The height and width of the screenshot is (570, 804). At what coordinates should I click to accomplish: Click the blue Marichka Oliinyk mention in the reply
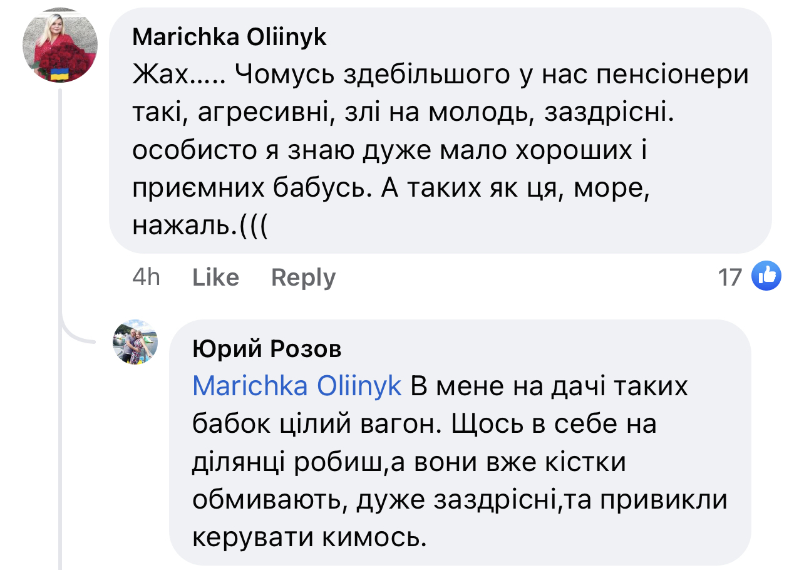(297, 386)
